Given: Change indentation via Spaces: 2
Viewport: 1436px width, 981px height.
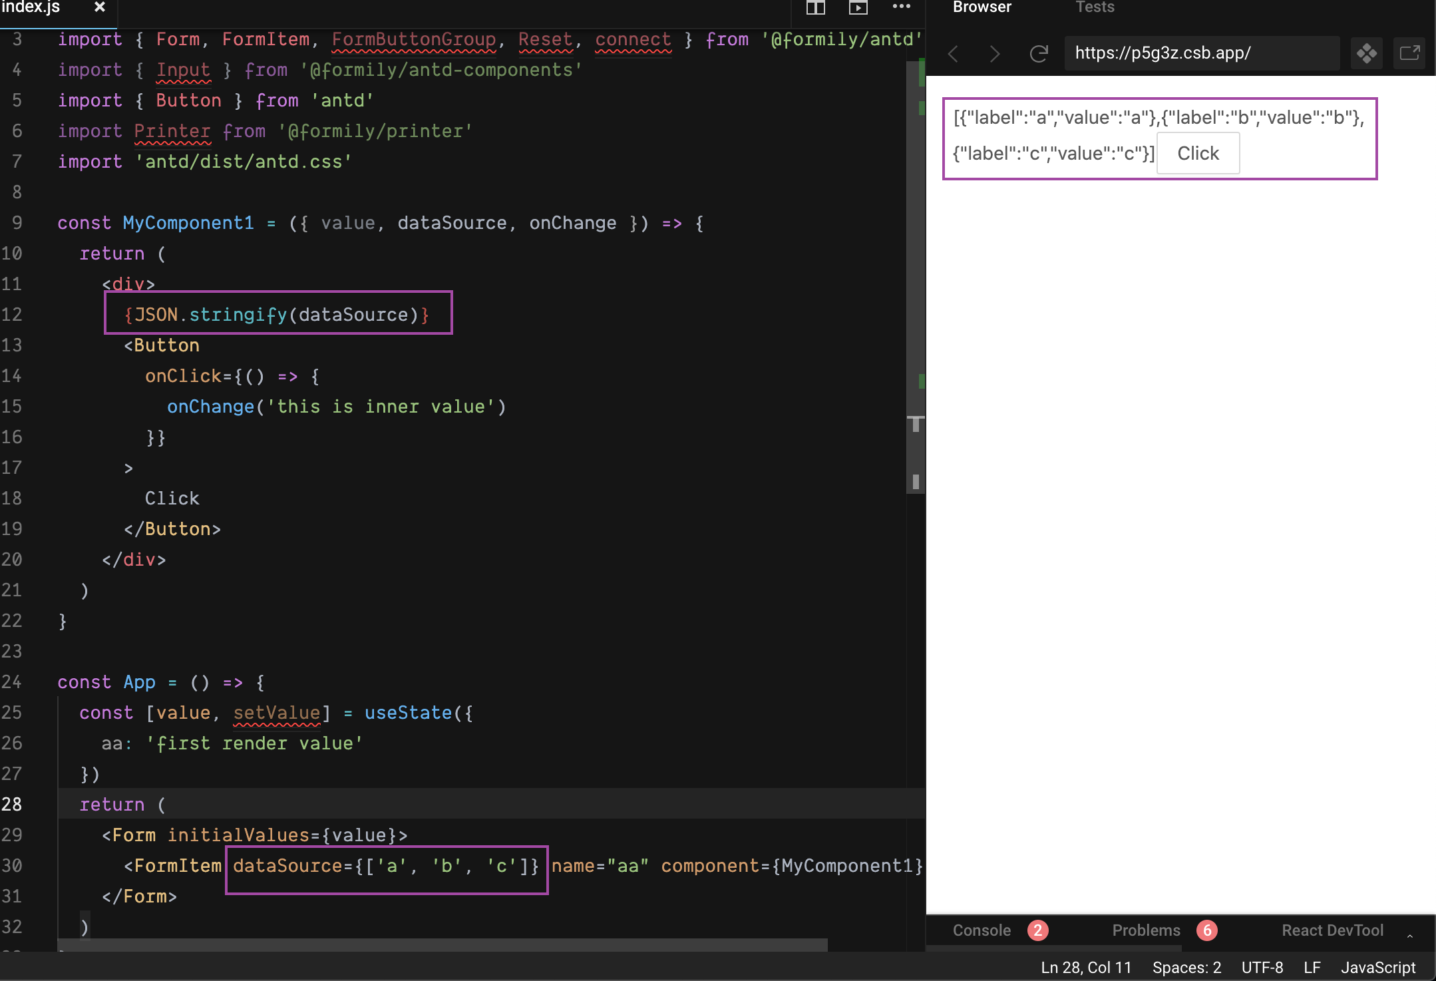Looking at the screenshot, I should pos(1186,967).
